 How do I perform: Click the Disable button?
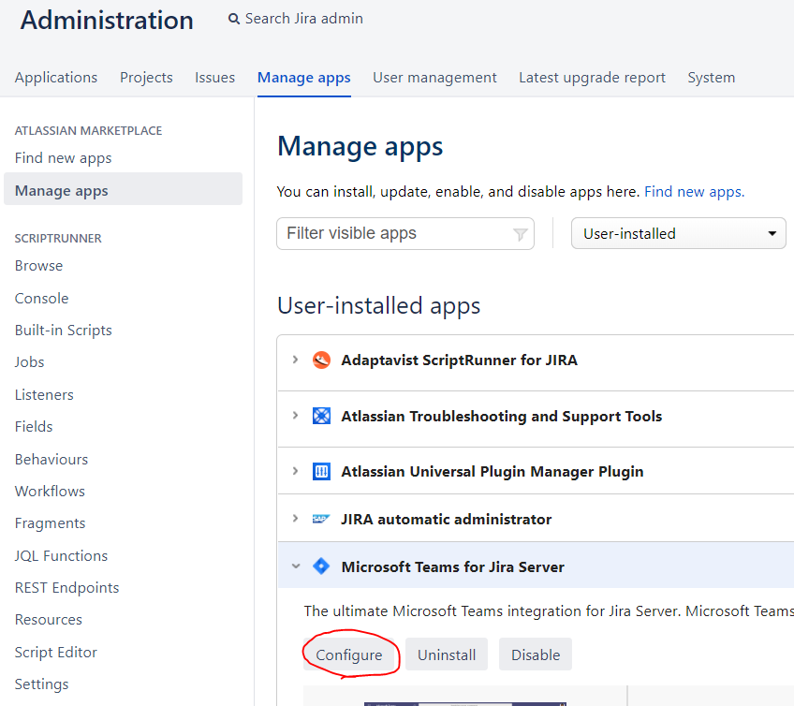point(536,655)
